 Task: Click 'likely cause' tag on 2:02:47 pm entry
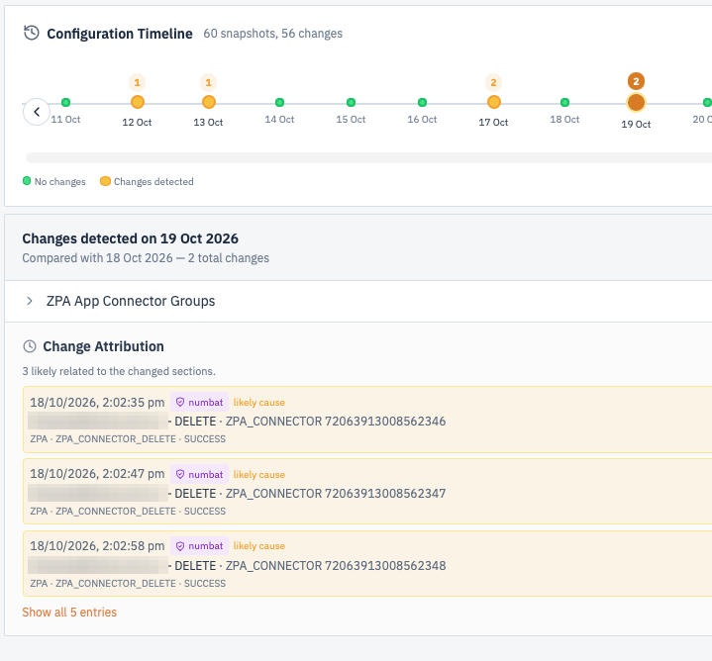(x=259, y=475)
